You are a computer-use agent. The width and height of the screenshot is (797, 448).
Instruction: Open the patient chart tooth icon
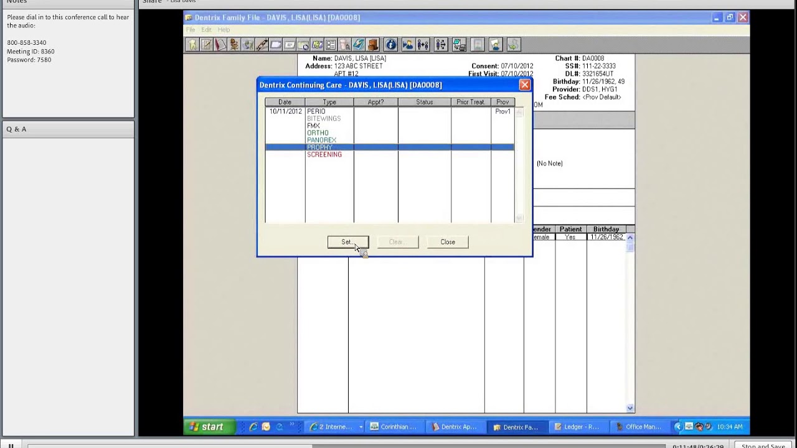[192, 45]
